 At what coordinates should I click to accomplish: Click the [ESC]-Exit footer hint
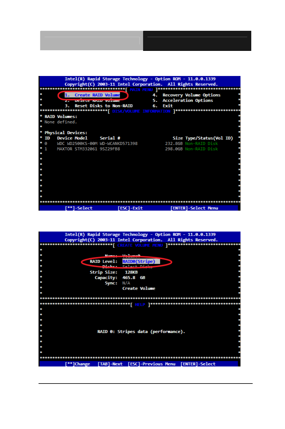pos(130,208)
